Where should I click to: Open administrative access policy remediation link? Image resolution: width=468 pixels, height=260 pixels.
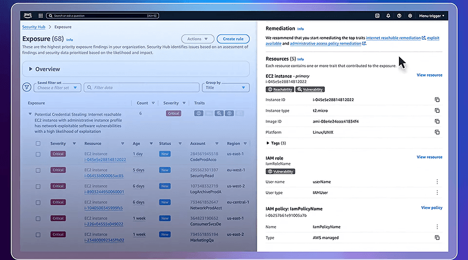[x=326, y=44]
